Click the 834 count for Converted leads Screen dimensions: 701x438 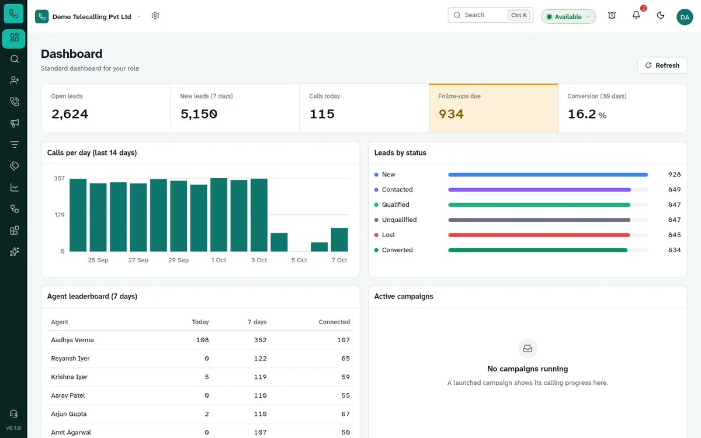[x=675, y=250]
